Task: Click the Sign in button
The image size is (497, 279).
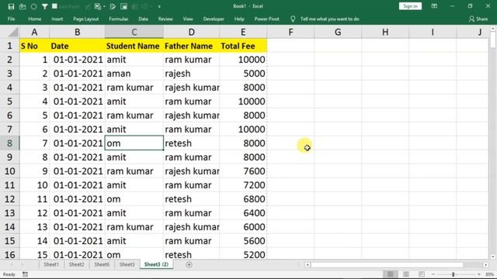Action: click(x=410, y=6)
